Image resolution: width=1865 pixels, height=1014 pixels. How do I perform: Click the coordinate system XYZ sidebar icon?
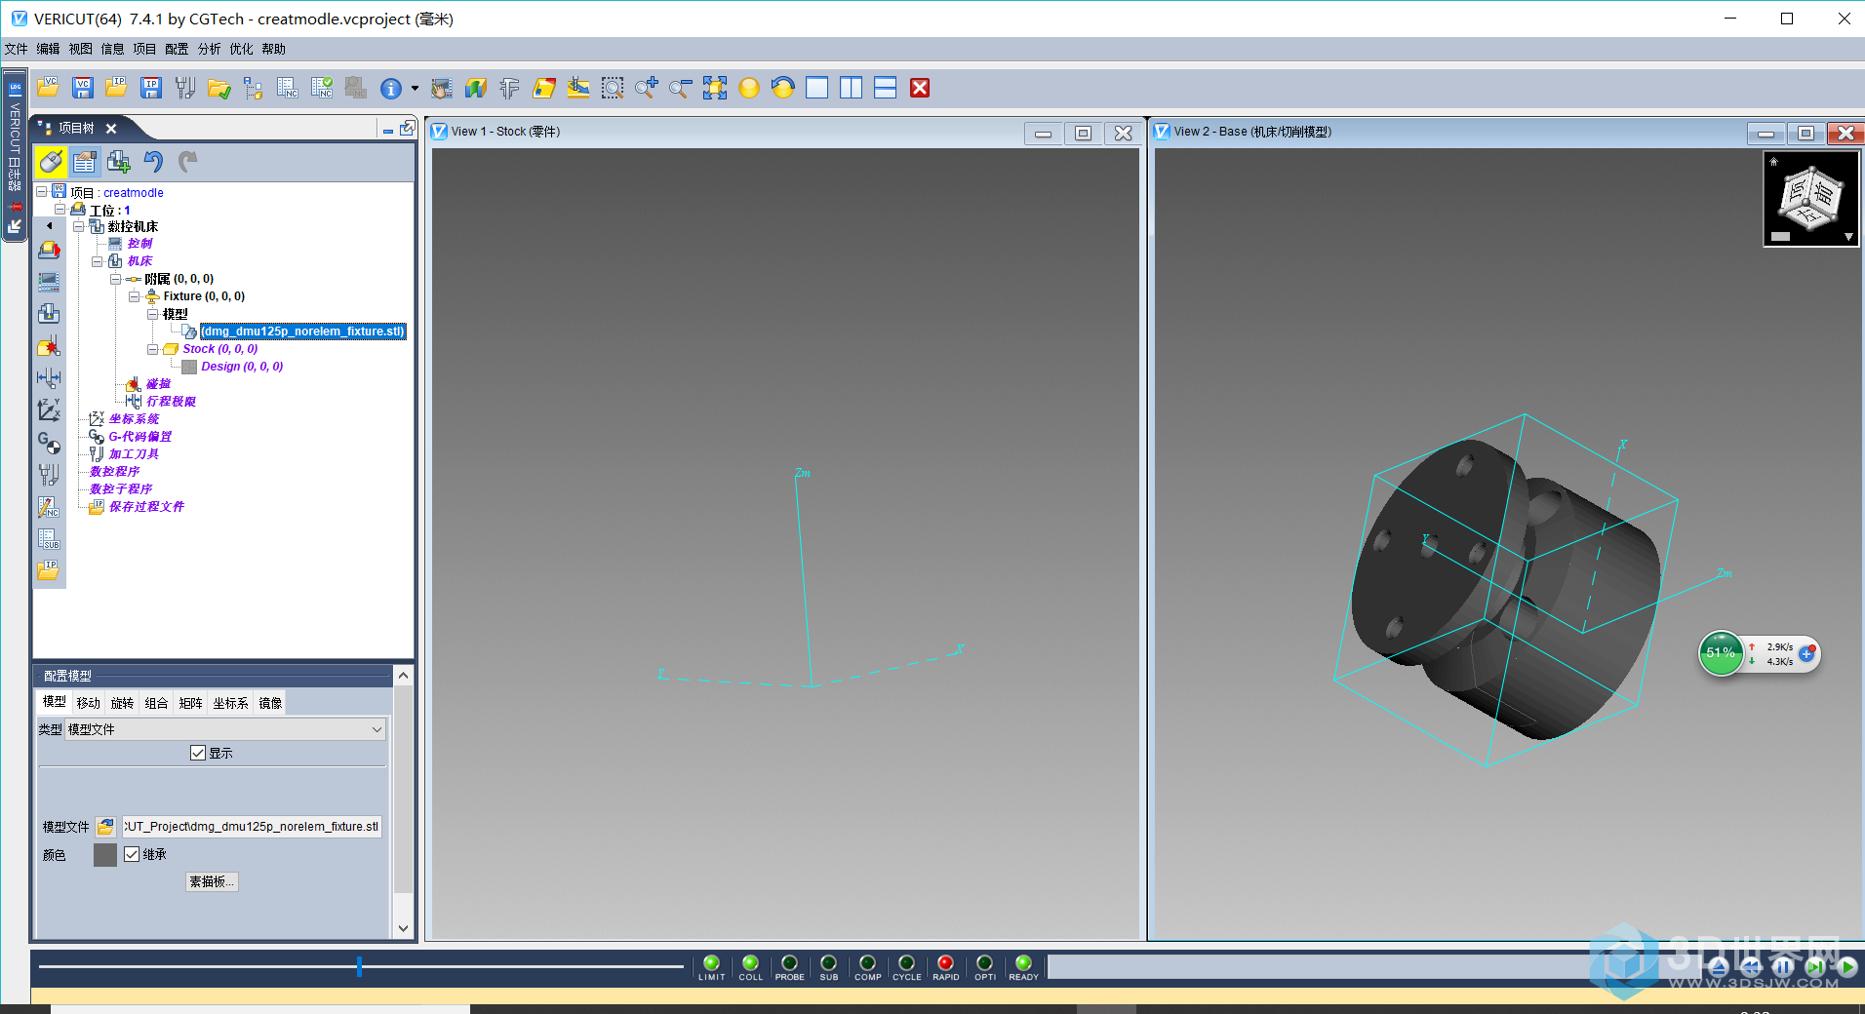pos(49,410)
